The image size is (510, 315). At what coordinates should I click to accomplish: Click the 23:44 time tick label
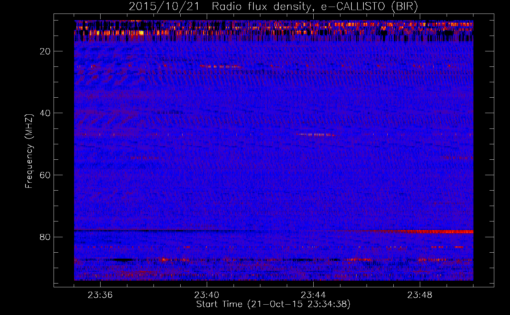pyautogui.click(x=313, y=295)
